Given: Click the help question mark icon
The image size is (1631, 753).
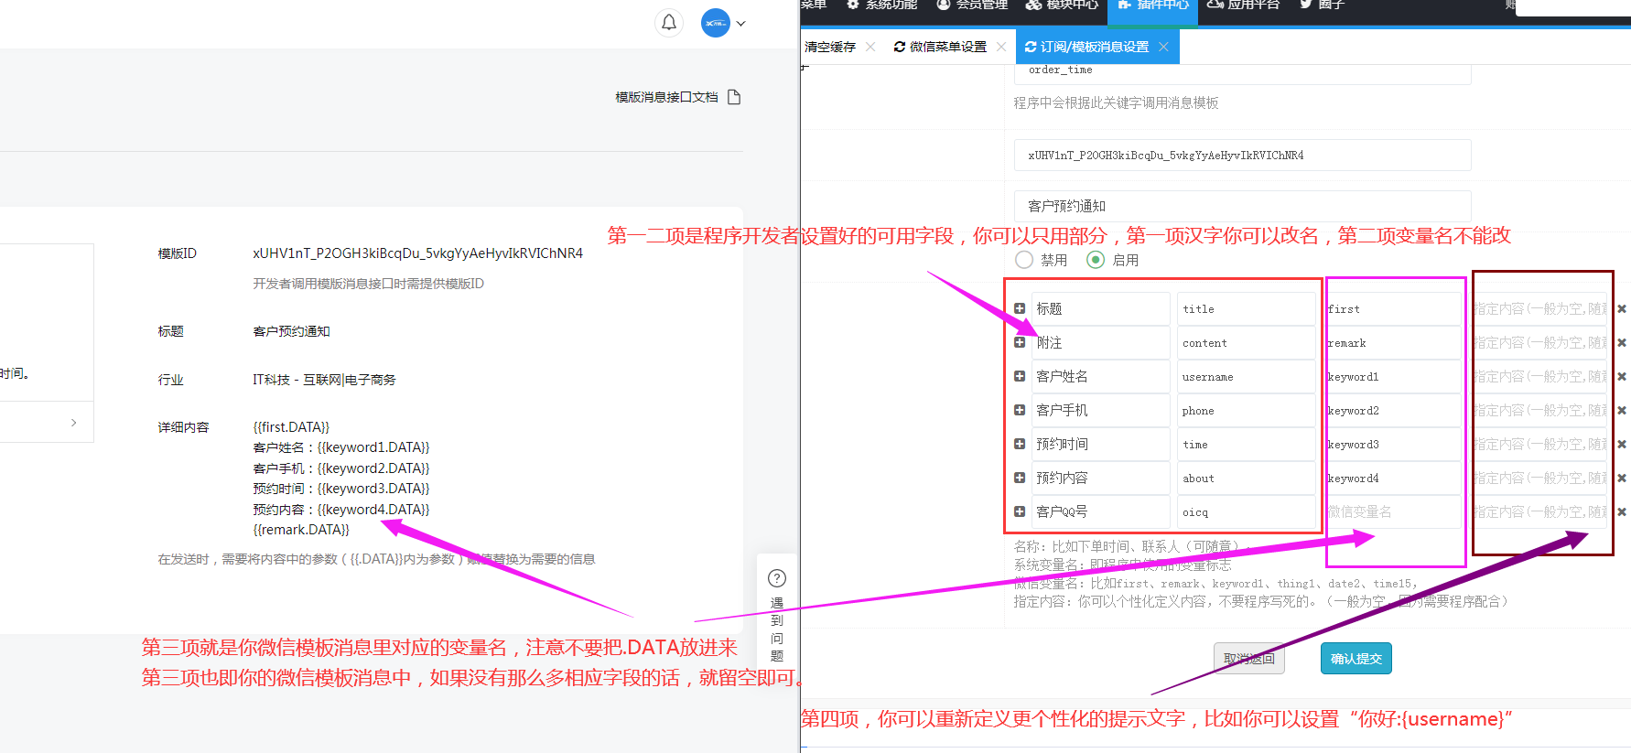Looking at the screenshot, I should [x=777, y=578].
